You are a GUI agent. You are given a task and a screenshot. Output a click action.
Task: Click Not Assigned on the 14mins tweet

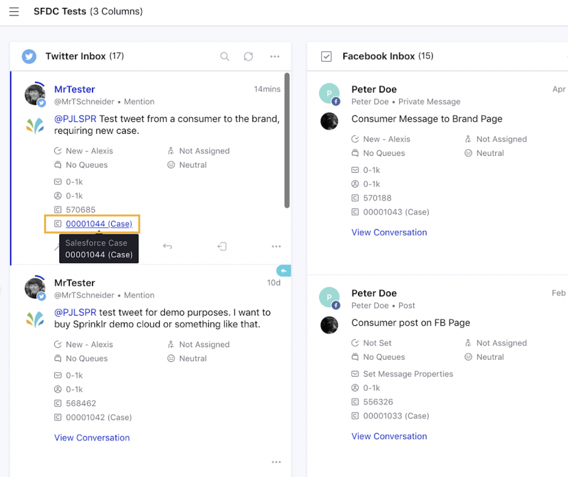tap(204, 151)
